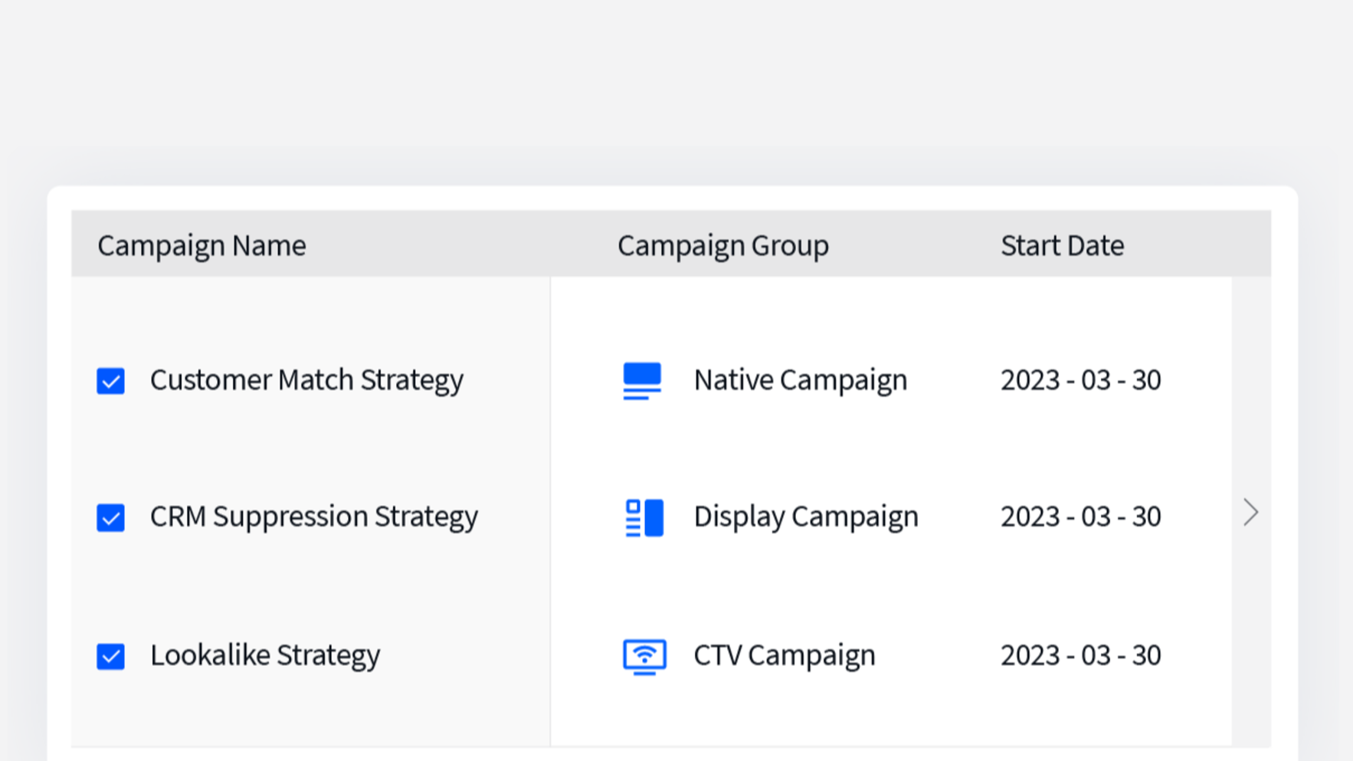Image resolution: width=1353 pixels, height=761 pixels.
Task: Click the start date for Customer Match Strategy
Action: (1080, 380)
